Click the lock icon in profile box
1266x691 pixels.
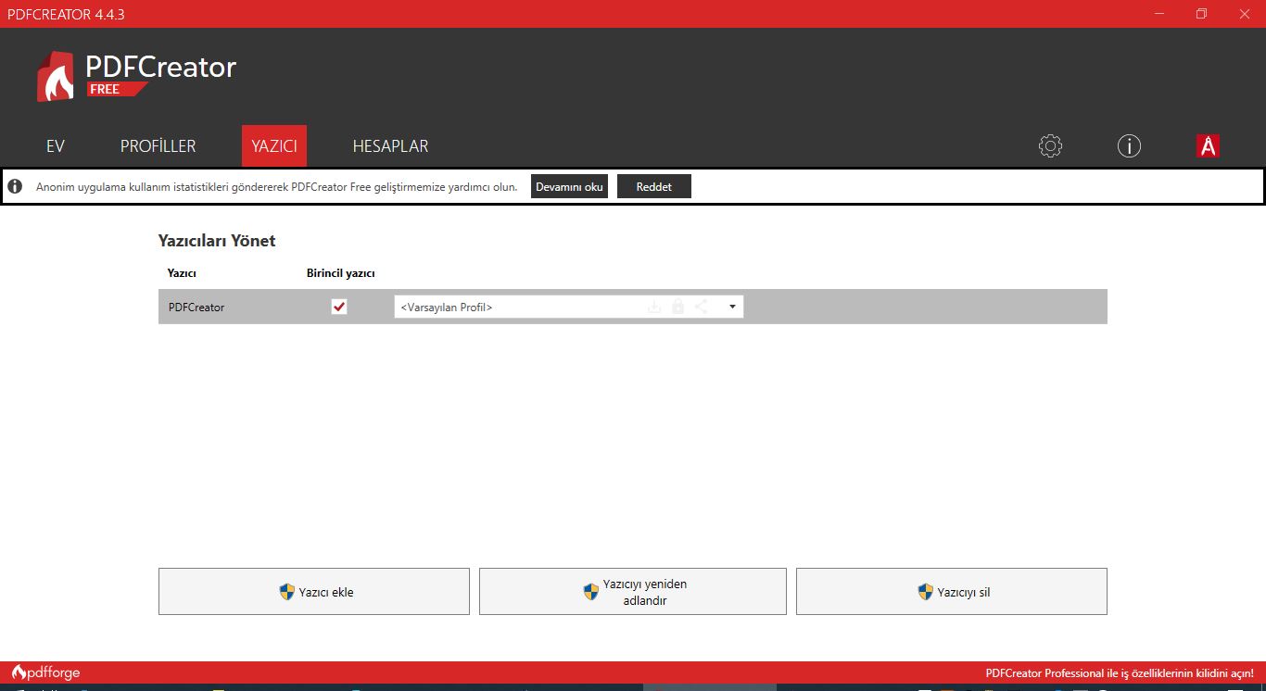[677, 307]
